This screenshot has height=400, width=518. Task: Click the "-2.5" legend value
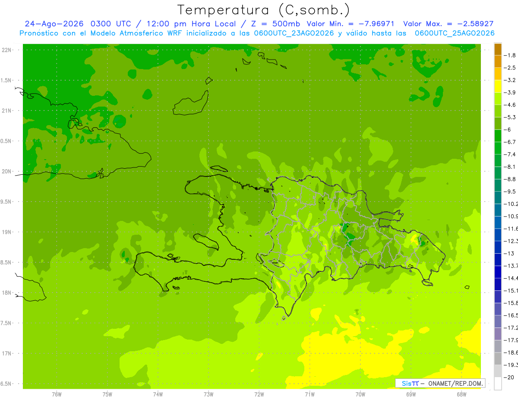coord(510,68)
